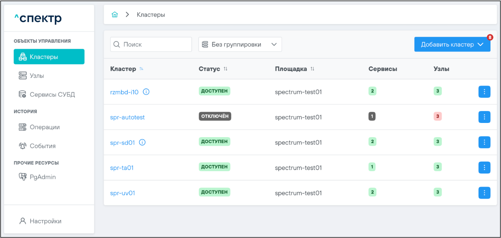Click the Поиск search field
The height and width of the screenshot is (238, 501).
[151, 45]
